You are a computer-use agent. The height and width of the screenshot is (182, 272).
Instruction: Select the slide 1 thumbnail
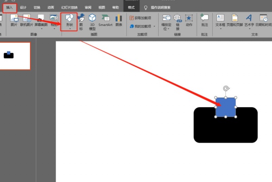(x=15, y=56)
